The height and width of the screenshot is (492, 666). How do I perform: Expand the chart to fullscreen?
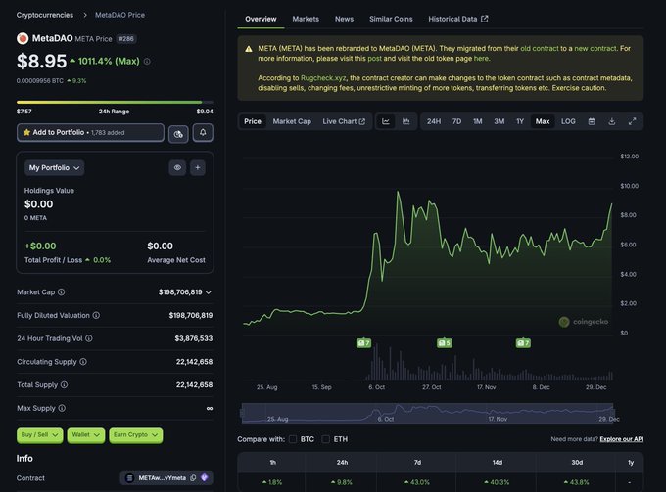[632, 121]
